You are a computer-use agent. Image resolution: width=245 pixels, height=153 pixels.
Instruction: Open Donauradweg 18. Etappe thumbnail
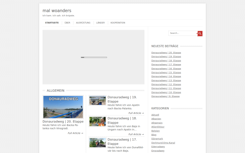click(98, 122)
